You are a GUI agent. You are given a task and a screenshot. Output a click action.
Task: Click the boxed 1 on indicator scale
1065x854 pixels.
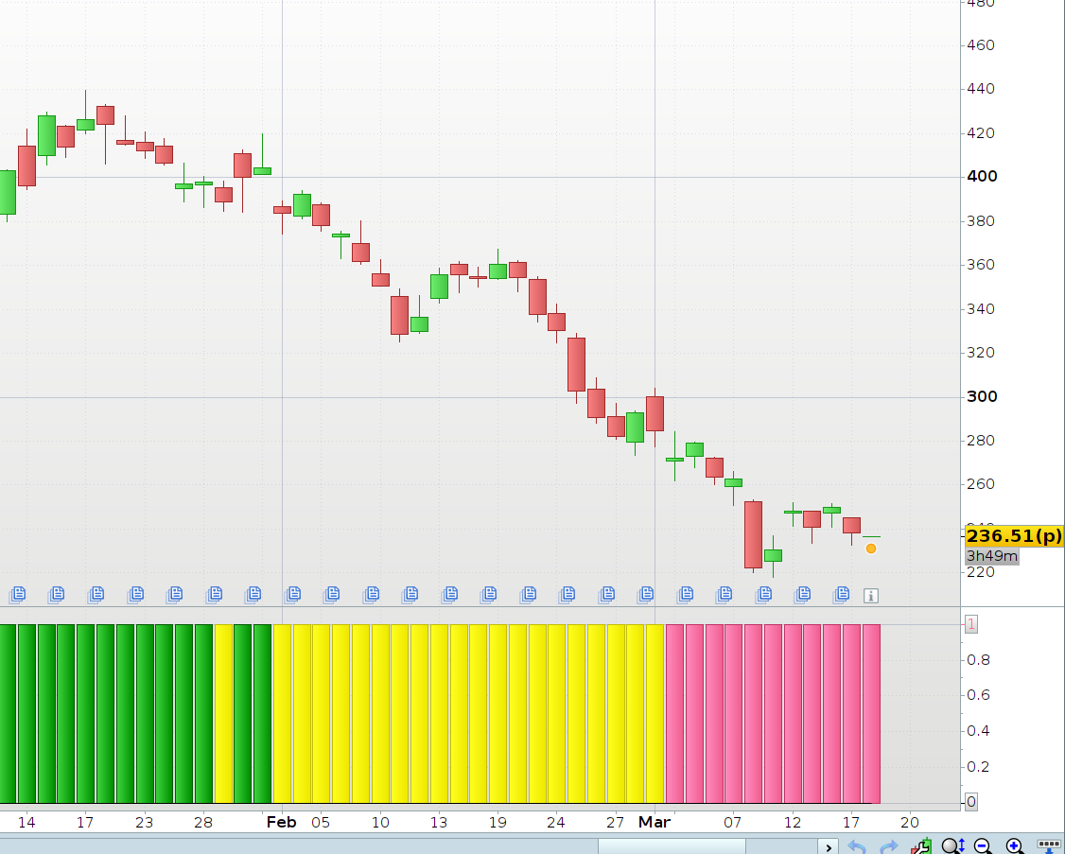tap(971, 623)
